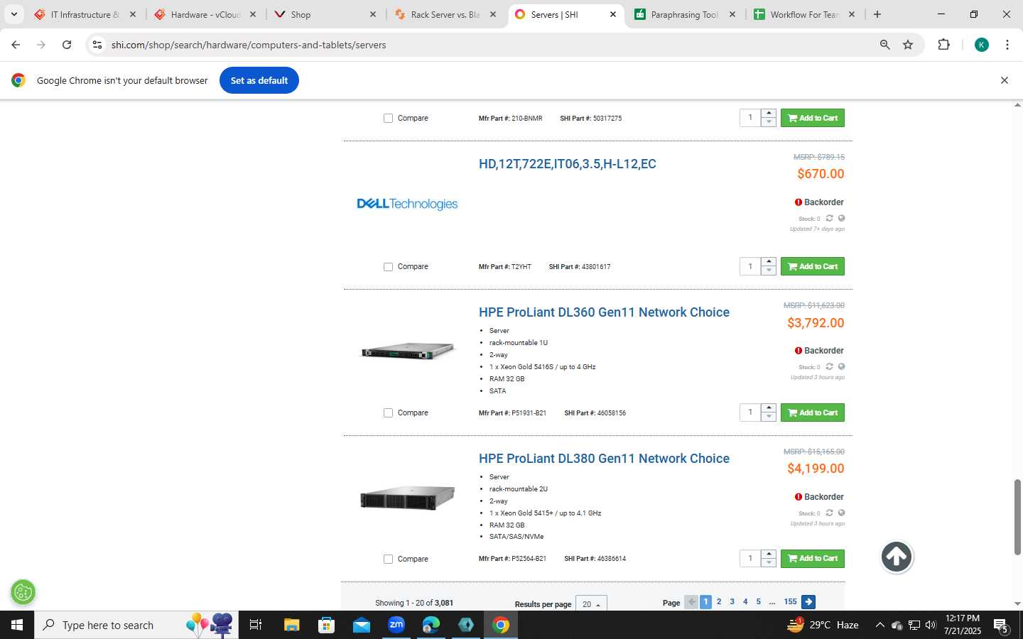Click the zoom magnifier icon in address bar
The height and width of the screenshot is (639, 1023).
(x=884, y=45)
